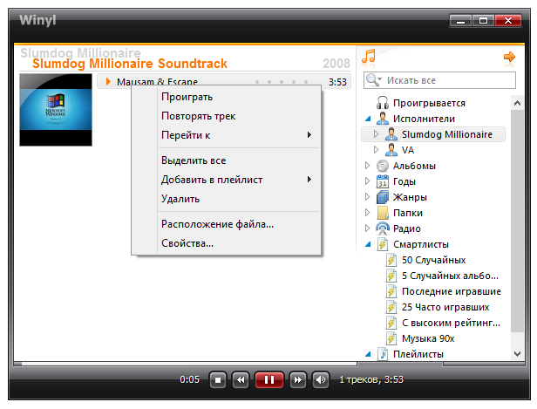Screen dimensions: 537x409
Task: Close the Winyl window
Action: click(x=508, y=21)
